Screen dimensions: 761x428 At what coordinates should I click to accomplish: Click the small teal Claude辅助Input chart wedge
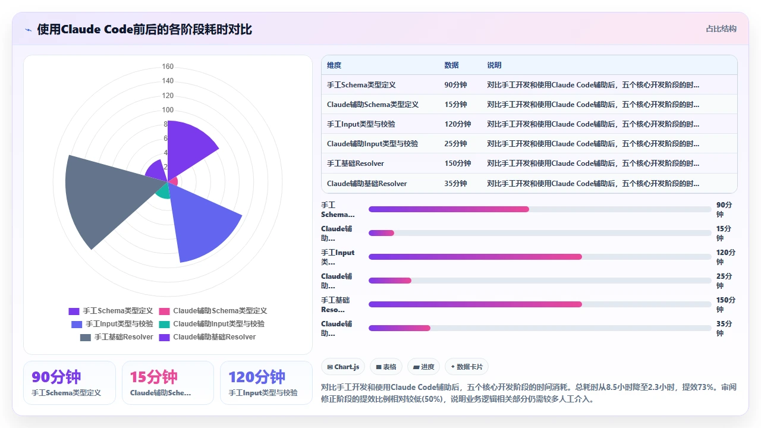click(x=163, y=190)
